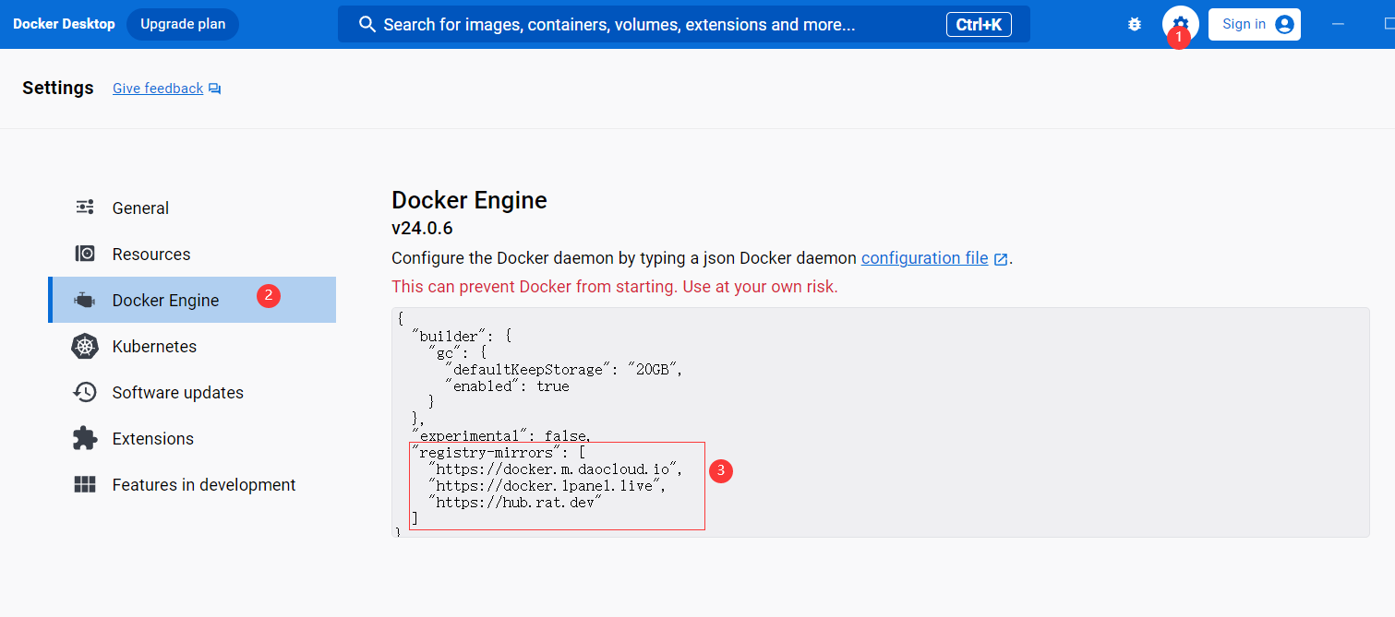
Task: Click the General sliders icon
Action: pyautogui.click(x=85, y=208)
